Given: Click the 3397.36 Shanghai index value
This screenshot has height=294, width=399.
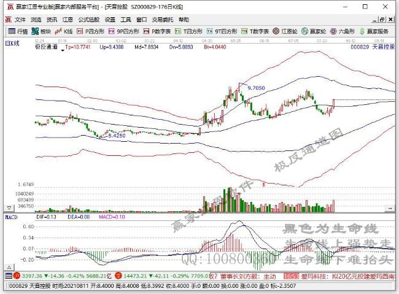Looking at the screenshot, I should click(x=32, y=276).
